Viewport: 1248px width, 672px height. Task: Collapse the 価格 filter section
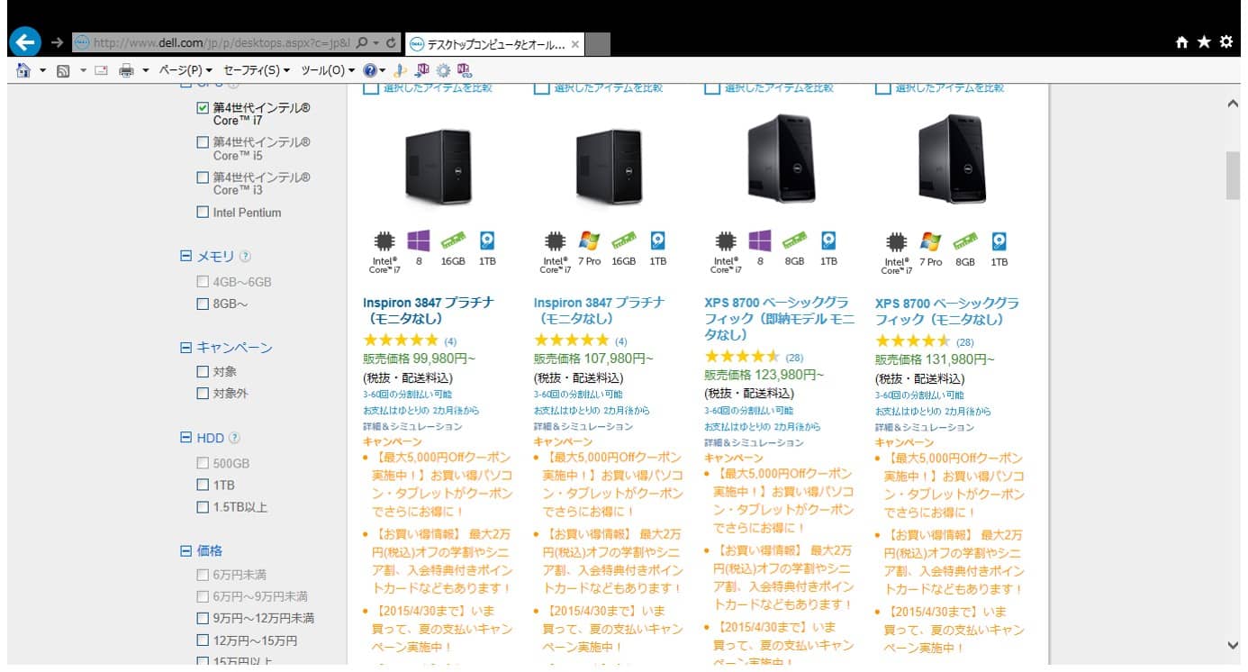click(x=186, y=550)
